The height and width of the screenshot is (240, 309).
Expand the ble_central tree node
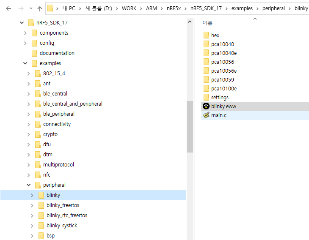29,94
